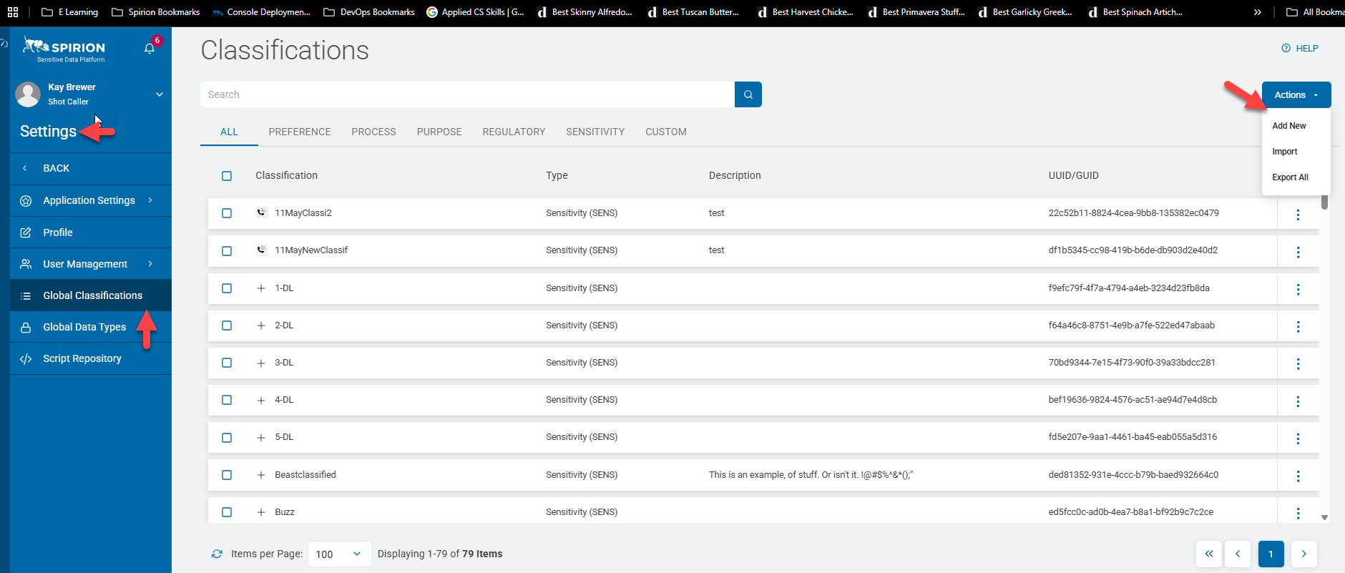Click the vertical scrollbar of the table
The height and width of the screenshot is (573, 1345).
click(x=1324, y=358)
